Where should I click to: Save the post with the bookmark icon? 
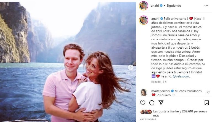[206, 103]
